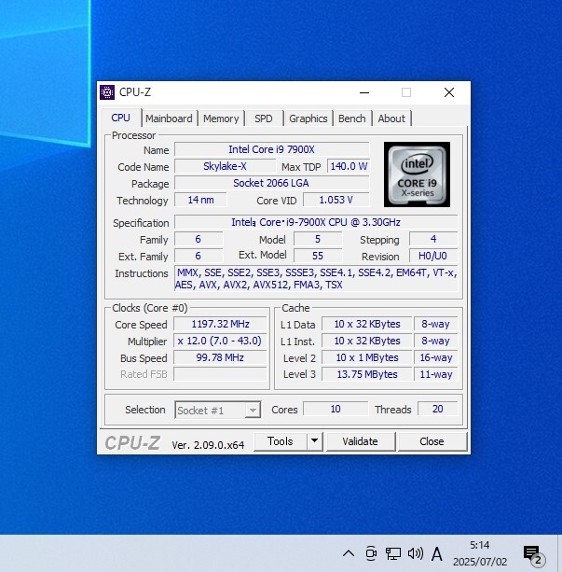Click the Ext. Model value '55'
This screenshot has width=562, height=572.
(x=318, y=256)
